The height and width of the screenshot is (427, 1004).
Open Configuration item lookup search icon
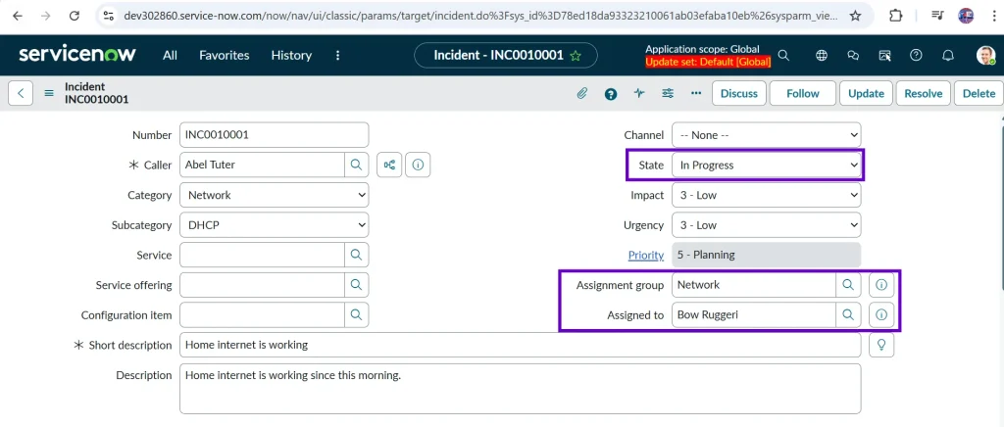click(356, 315)
